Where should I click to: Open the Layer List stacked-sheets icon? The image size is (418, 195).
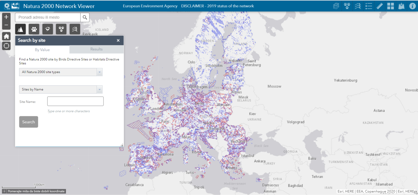336,6
